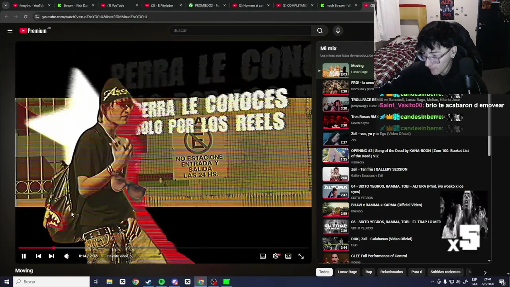Screen dimensions: 510x287
Task: Open Task View on the taskbar
Action: pyautogui.click(x=96, y=282)
